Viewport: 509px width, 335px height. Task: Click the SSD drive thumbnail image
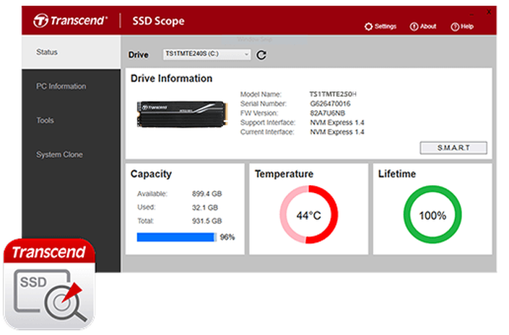(183, 114)
